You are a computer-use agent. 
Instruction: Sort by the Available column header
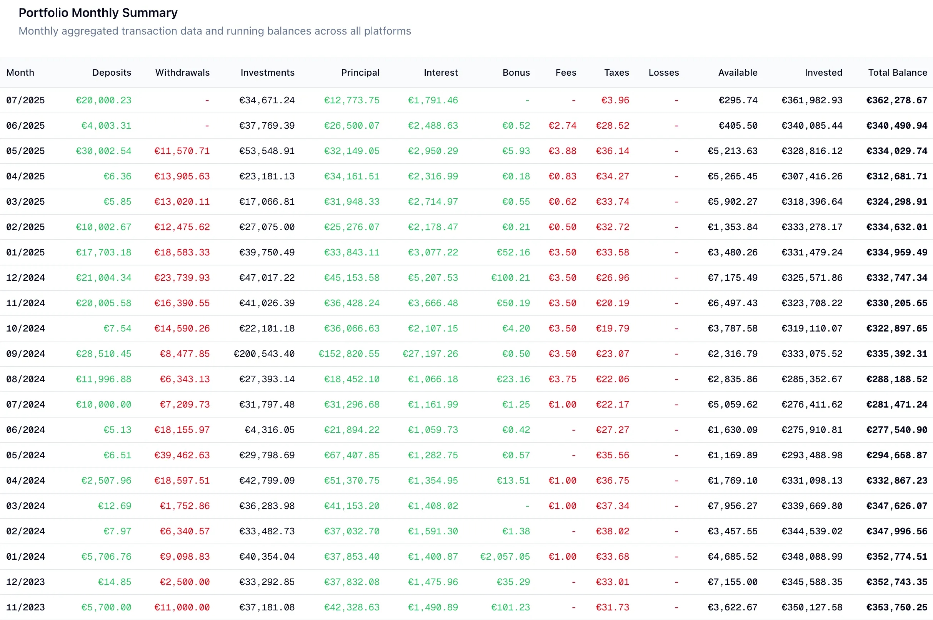coord(738,72)
